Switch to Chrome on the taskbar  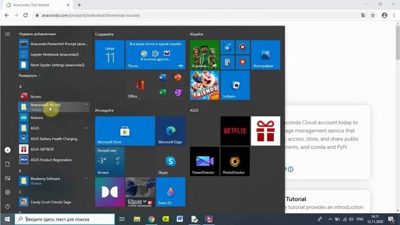pos(151,219)
